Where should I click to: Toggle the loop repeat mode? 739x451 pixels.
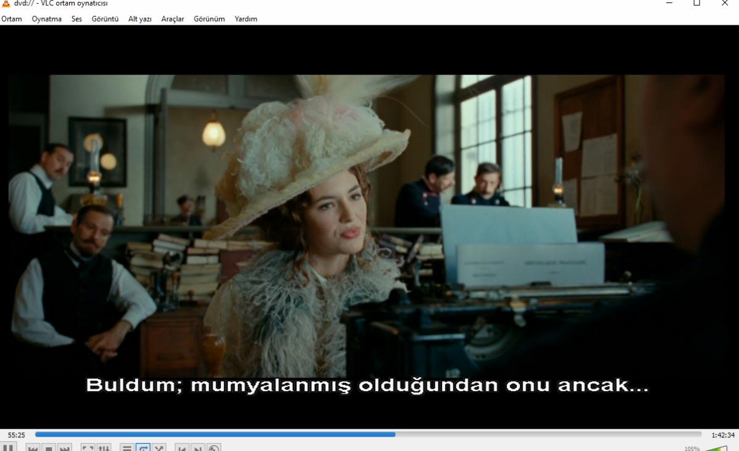pos(143,448)
